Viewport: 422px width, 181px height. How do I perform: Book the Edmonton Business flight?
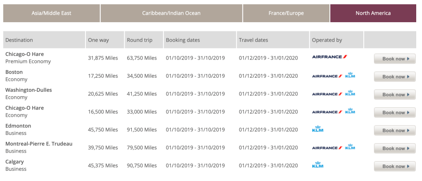pos(395,130)
